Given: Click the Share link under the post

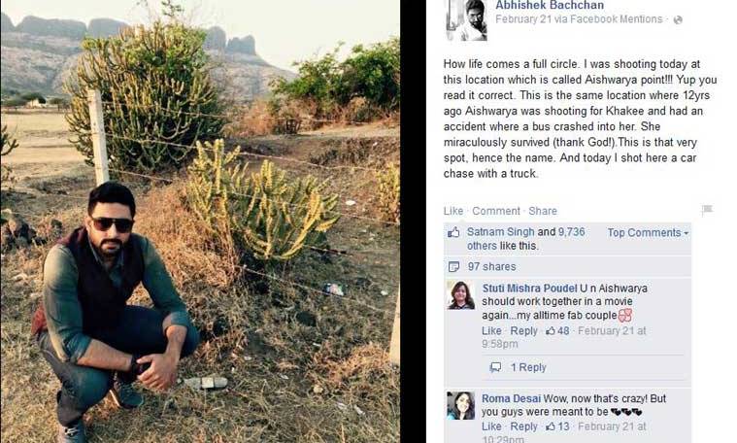Looking at the screenshot, I should tap(543, 211).
